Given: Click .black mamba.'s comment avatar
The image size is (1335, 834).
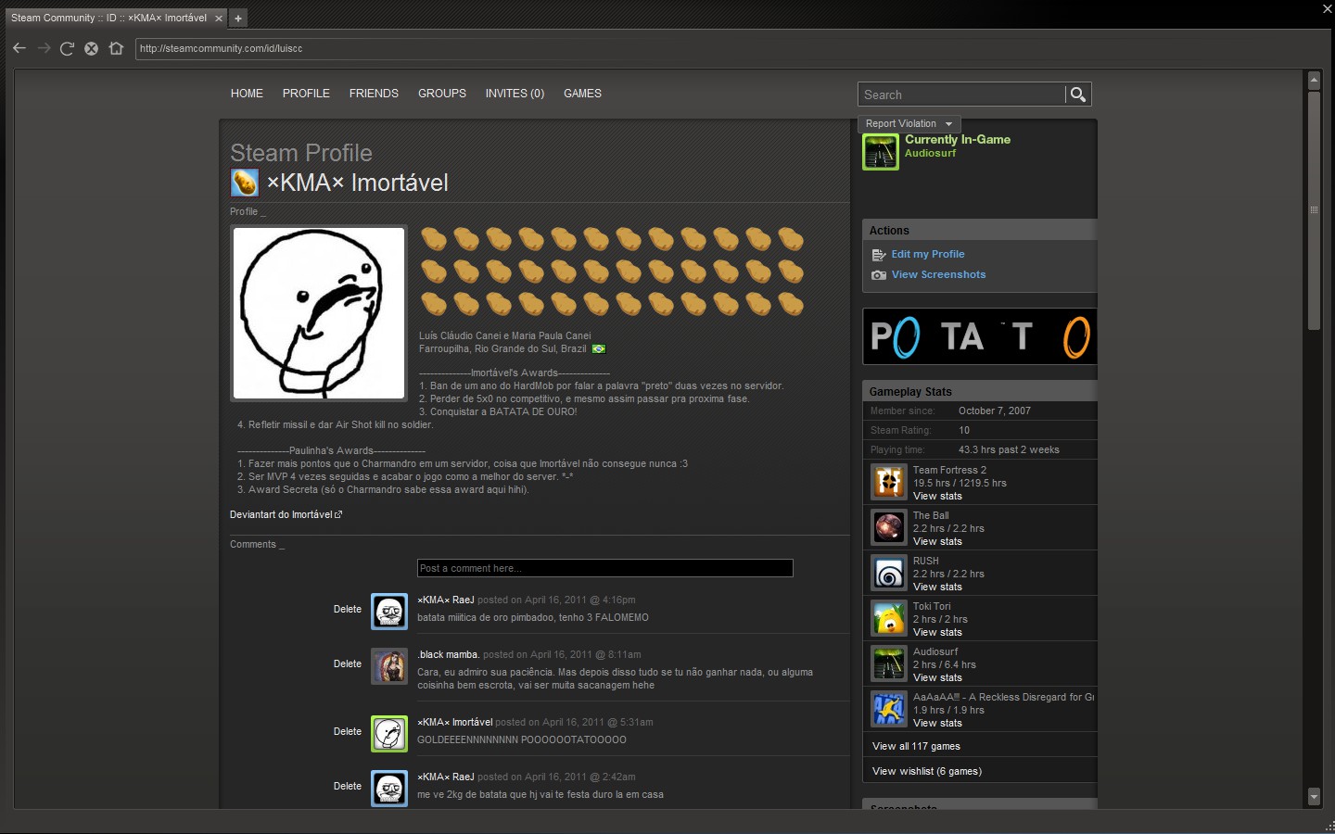Looking at the screenshot, I should pos(389,666).
